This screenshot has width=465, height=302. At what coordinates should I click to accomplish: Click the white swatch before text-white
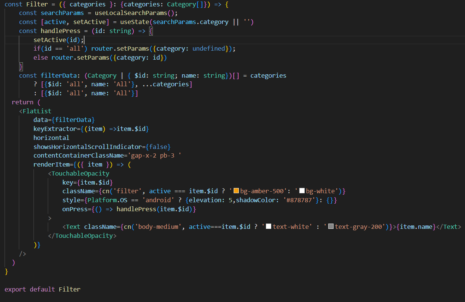tap(269, 227)
